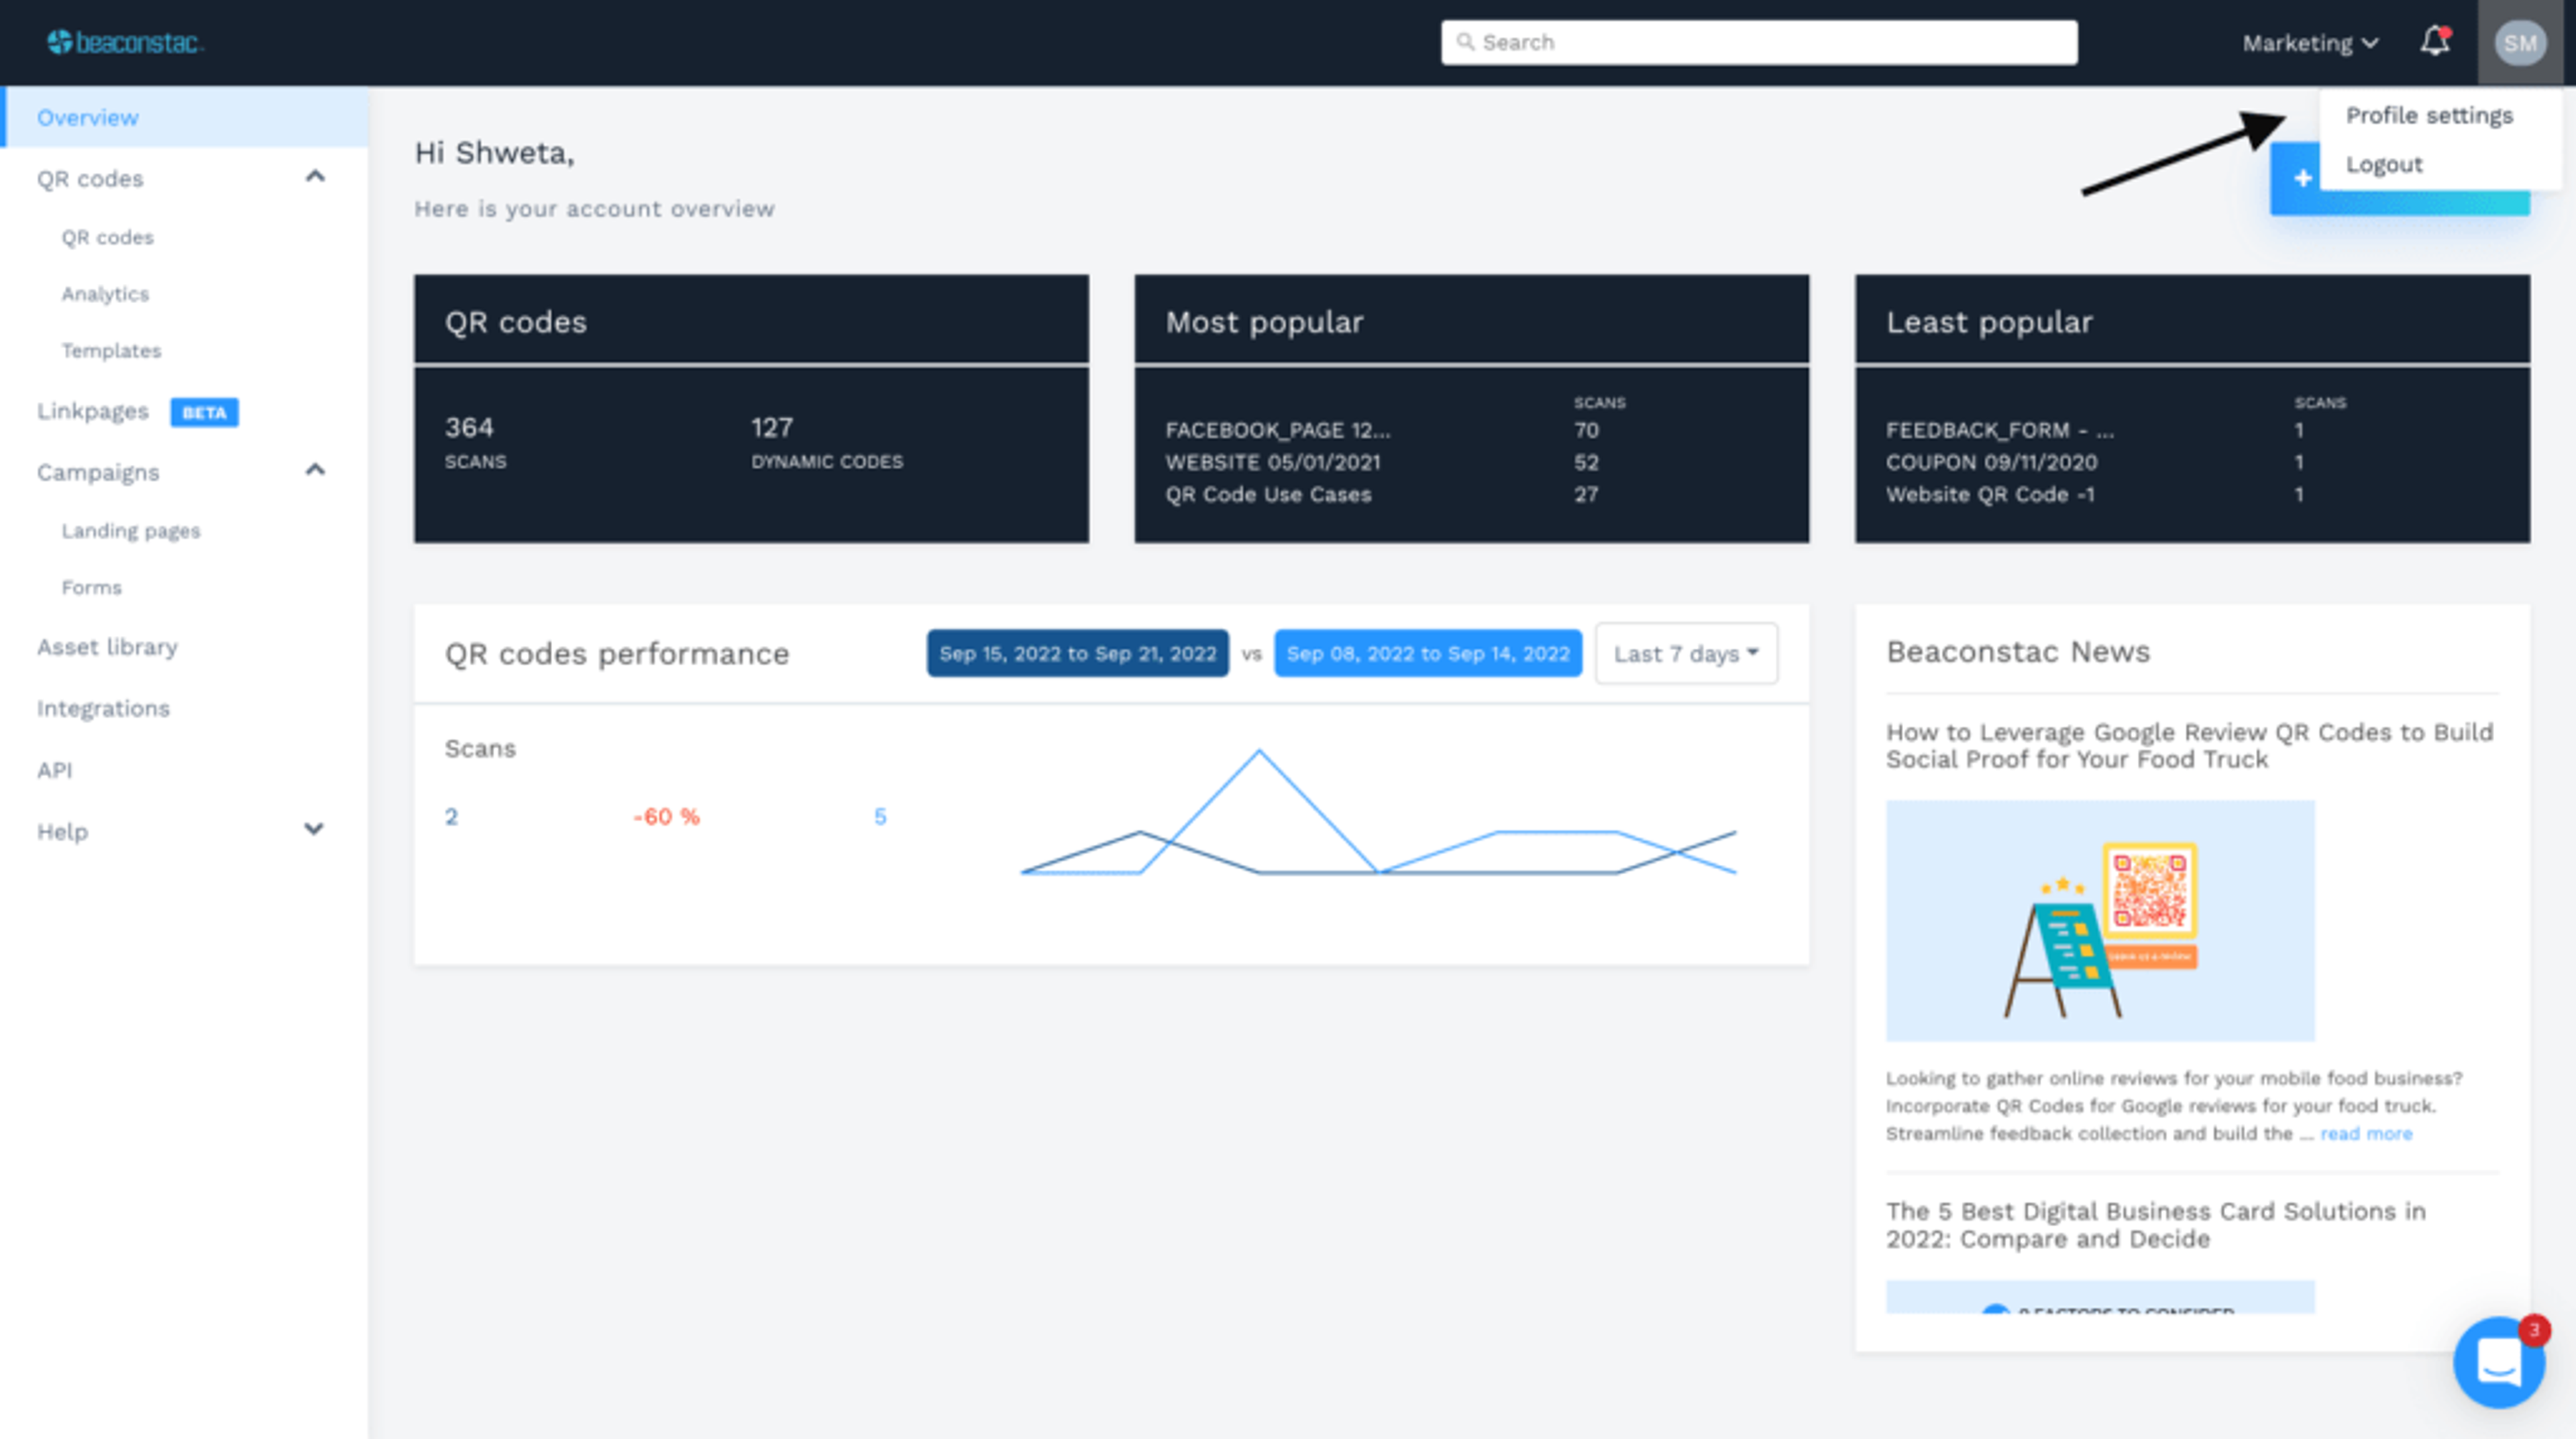Click FEEDBACK_FORM entry in Least popular

click(x=1999, y=430)
